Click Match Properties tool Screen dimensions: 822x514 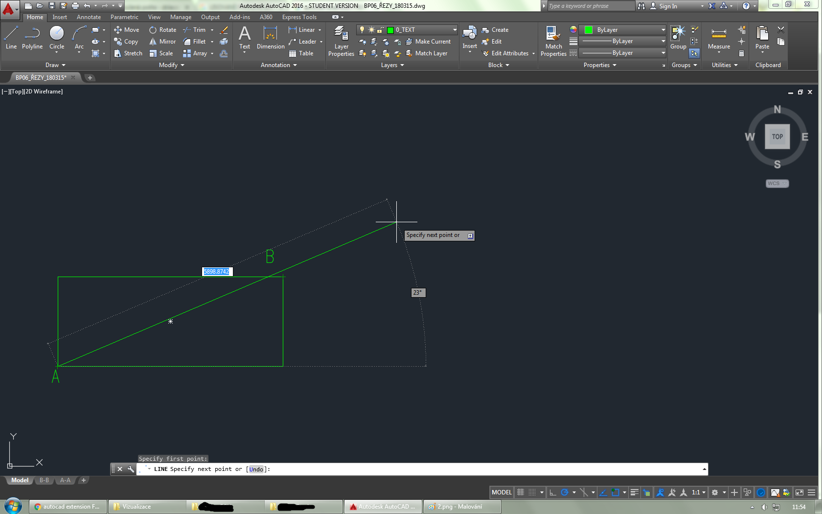pyautogui.click(x=553, y=41)
